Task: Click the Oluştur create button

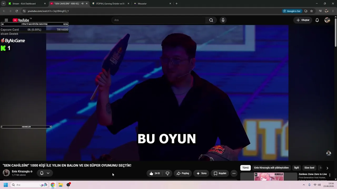Action: point(303,20)
